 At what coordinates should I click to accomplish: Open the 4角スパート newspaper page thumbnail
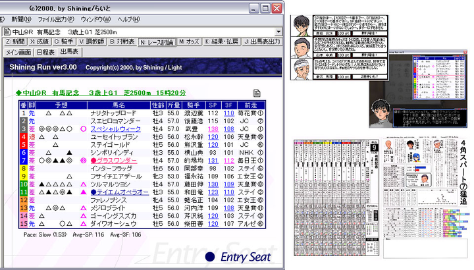pos(426,198)
